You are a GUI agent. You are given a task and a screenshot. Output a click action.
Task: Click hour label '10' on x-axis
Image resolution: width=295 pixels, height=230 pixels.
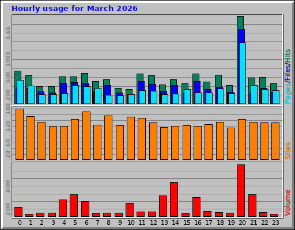[131, 223]
